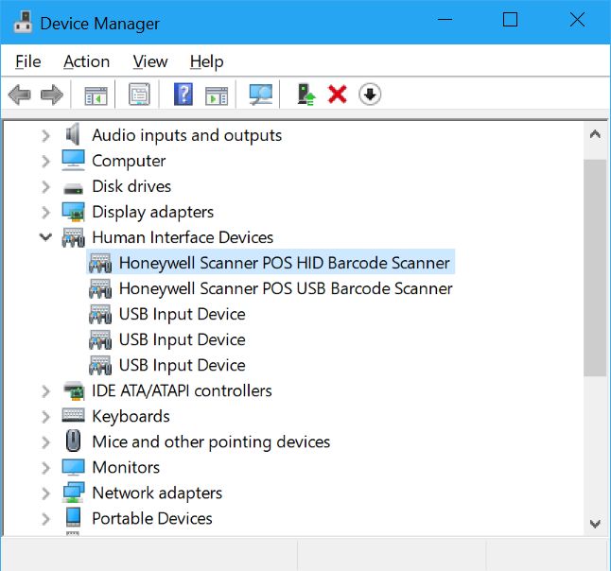The height and width of the screenshot is (571, 611).
Task: Click Show/Hide Console Tree toolbar icon
Action: [96, 95]
